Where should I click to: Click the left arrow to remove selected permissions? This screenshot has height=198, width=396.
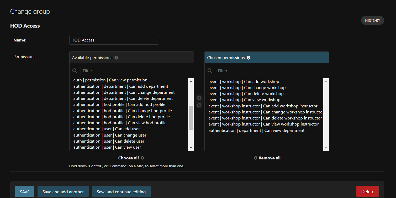199,105
